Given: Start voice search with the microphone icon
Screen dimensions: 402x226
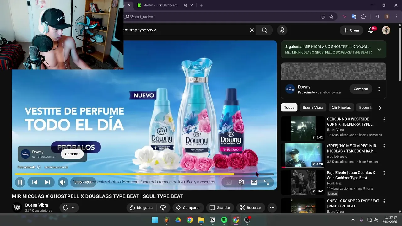Looking at the screenshot, I should click(x=282, y=30).
